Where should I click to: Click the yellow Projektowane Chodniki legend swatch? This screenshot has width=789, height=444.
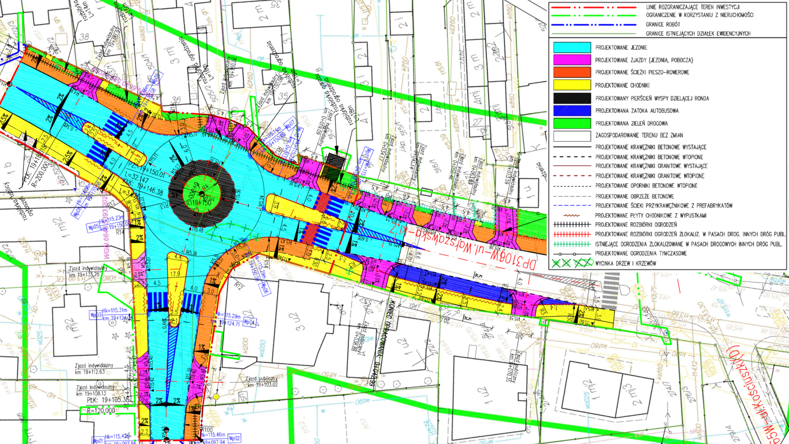point(572,85)
